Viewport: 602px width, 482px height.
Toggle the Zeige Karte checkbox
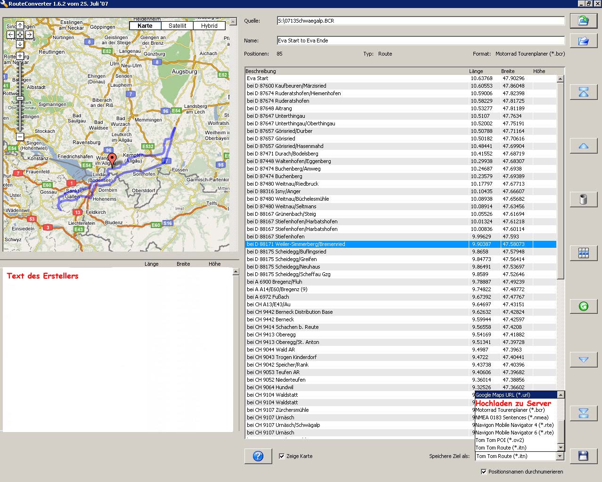282,456
